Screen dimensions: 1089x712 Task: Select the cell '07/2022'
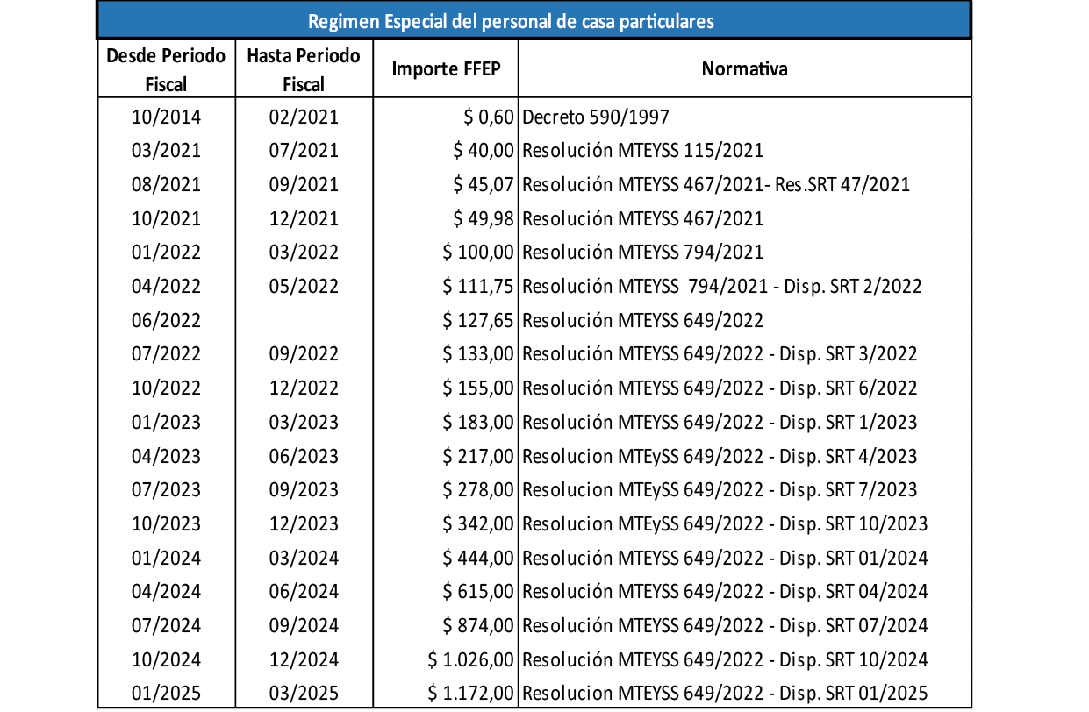(x=166, y=353)
